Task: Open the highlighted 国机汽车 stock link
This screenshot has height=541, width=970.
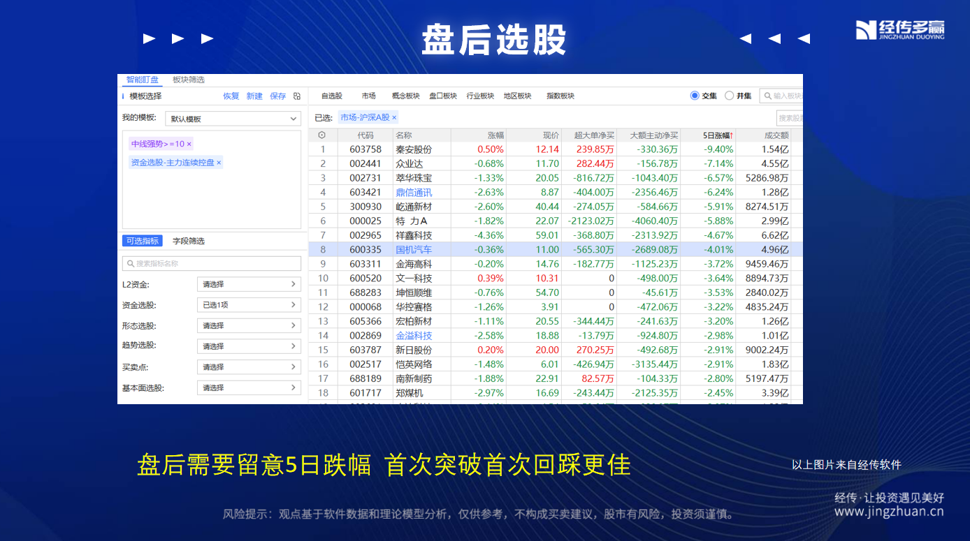Action: point(414,249)
